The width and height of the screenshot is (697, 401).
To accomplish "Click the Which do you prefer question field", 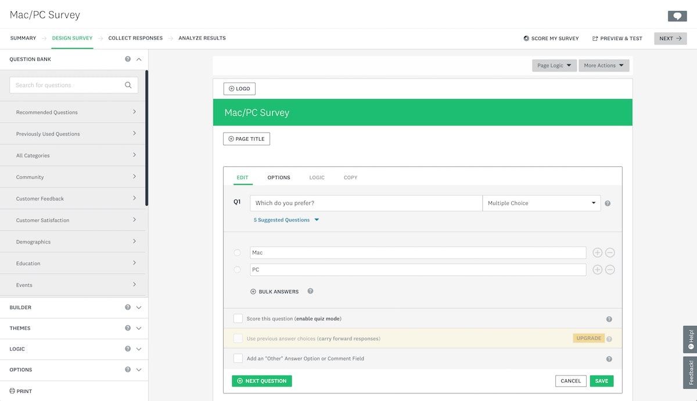I will coord(366,203).
